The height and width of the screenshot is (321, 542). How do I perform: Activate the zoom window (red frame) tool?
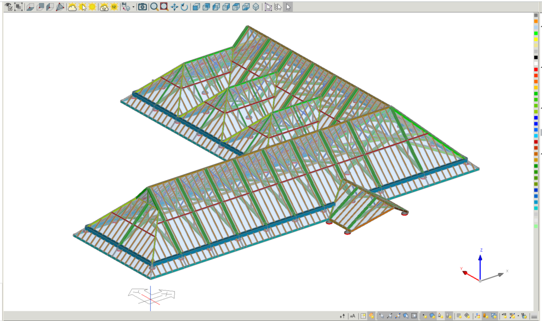[164, 7]
